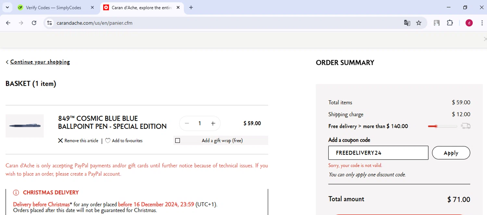The image size is (487, 215).
Task: Open the Chrome three-dot menu
Action: (482, 23)
